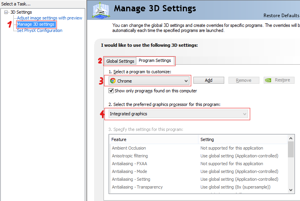This screenshot has height=201, width=300.
Task: Select the Program Settings tab
Action: point(155,60)
